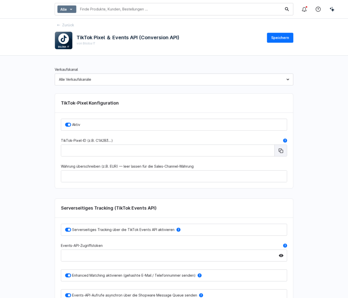
Task: Click the TikTok plugin logo thumbnail
Action: [64, 40]
